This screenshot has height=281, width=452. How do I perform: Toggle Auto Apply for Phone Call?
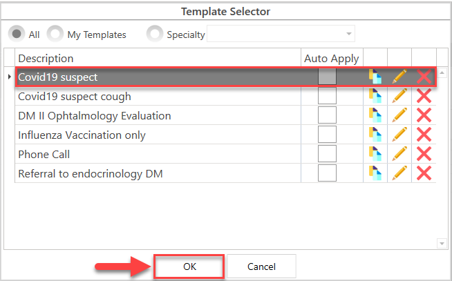coord(327,154)
